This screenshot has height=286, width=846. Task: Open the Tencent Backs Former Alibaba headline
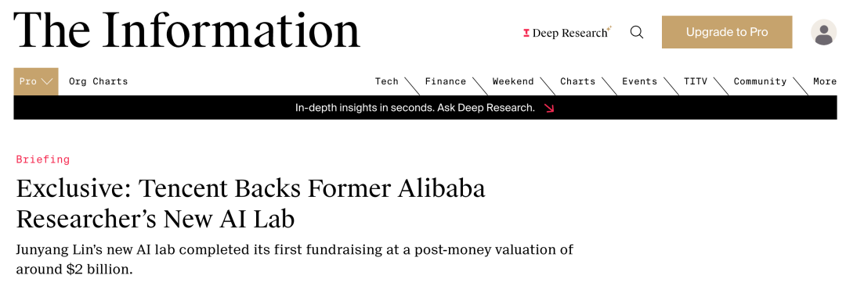(x=251, y=204)
